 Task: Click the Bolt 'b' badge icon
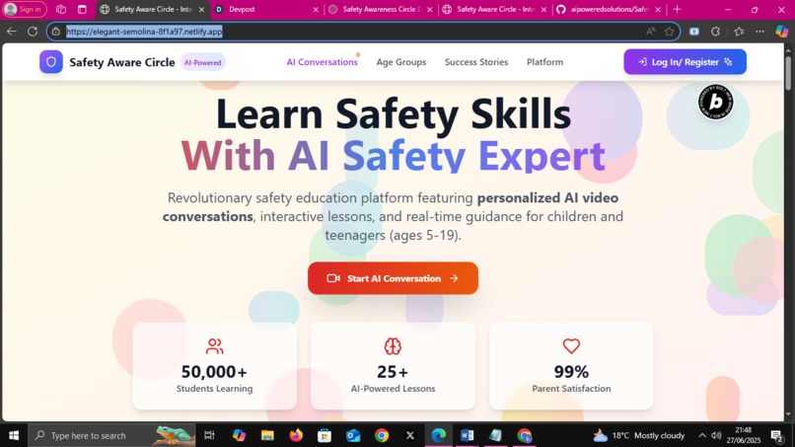pyautogui.click(x=715, y=102)
